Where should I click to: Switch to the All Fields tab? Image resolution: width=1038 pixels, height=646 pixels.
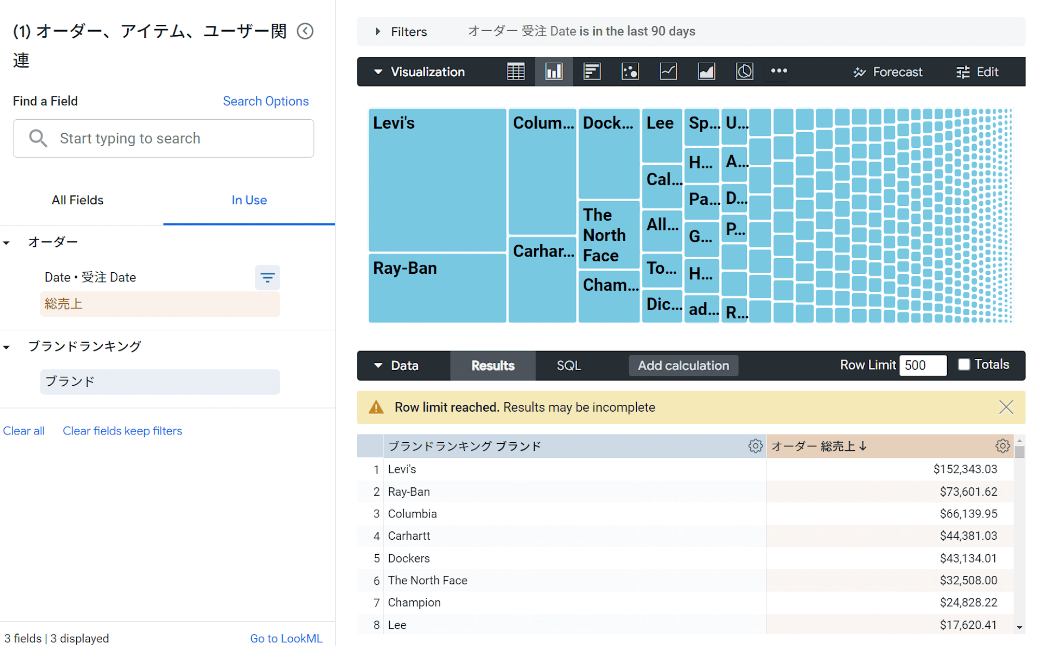[77, 200]
